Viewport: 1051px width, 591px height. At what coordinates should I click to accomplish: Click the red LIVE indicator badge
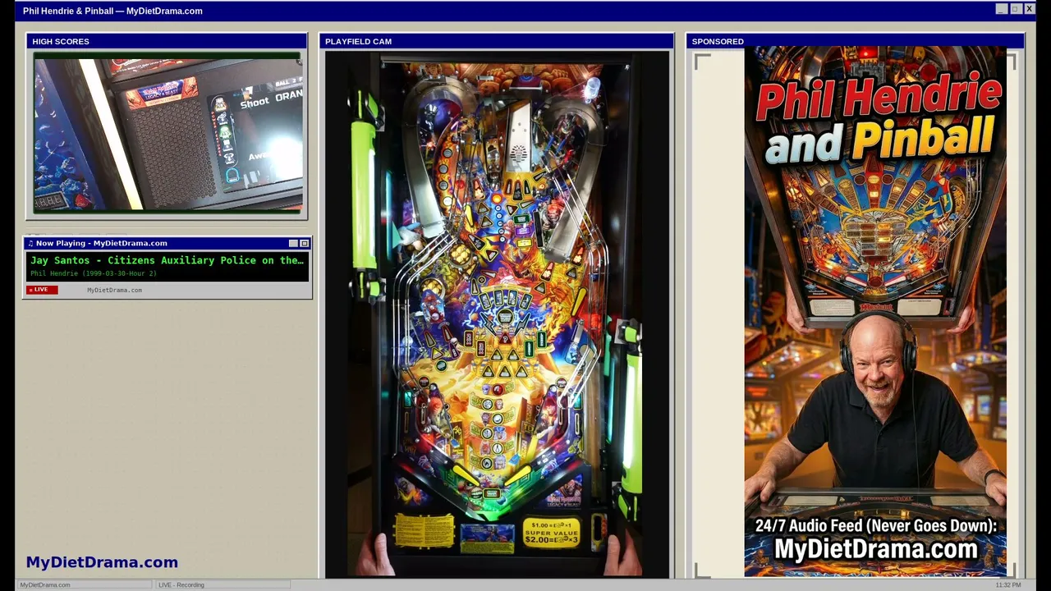click(43, 290)
